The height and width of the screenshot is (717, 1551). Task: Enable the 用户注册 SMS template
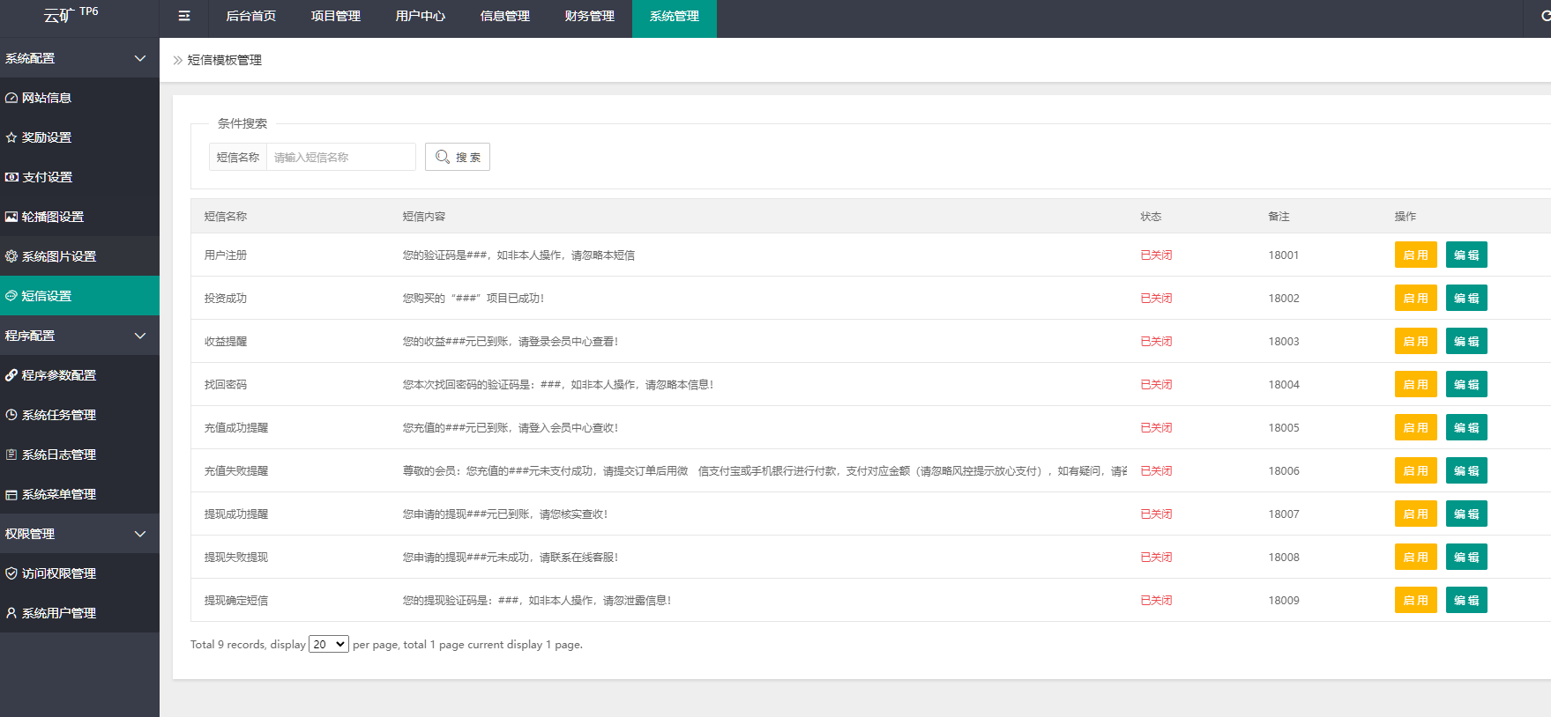(x=1415, y=255)
